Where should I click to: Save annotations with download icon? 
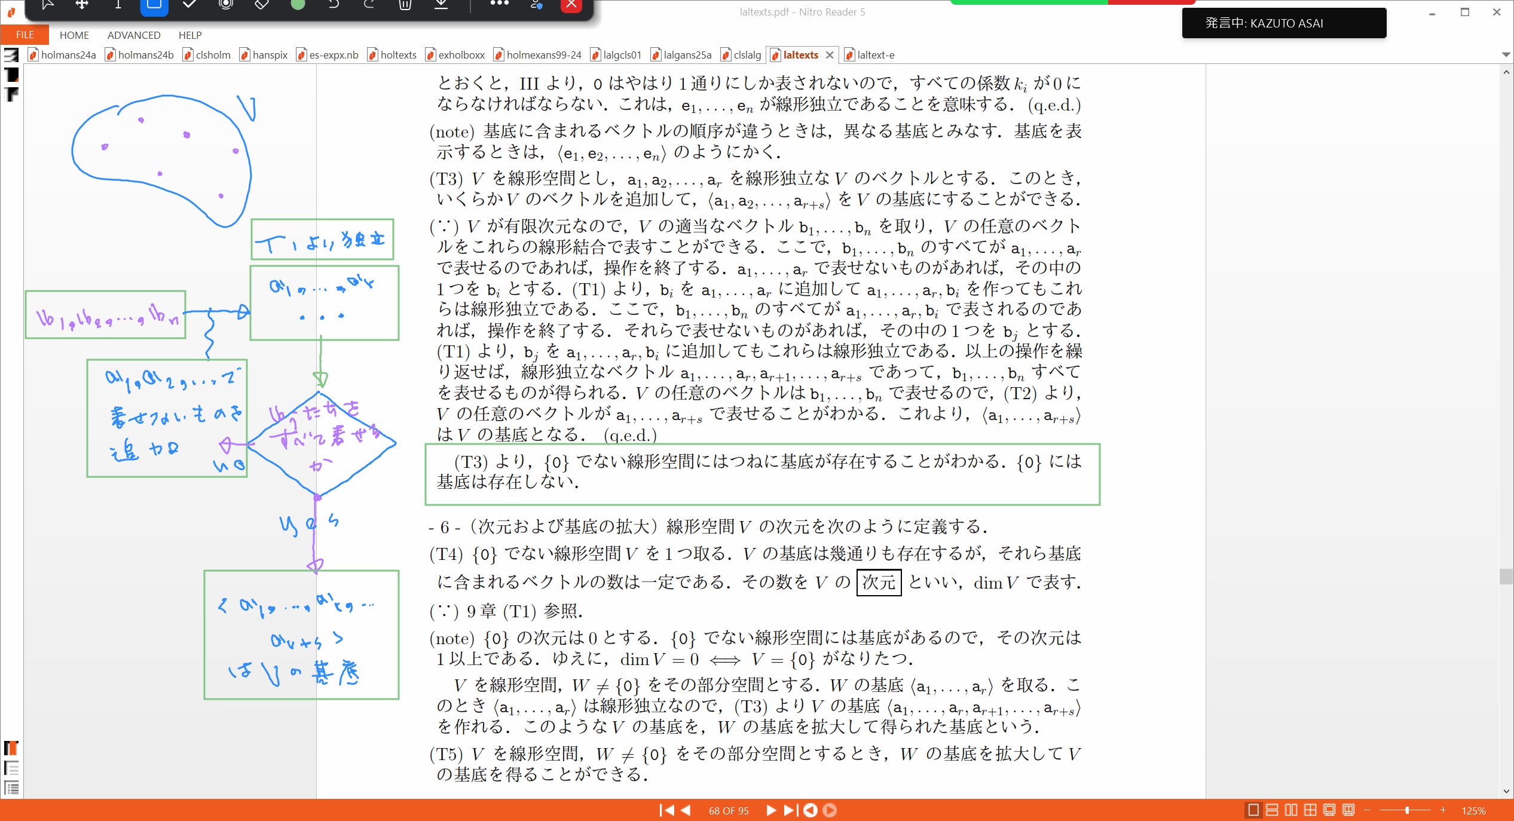point(441,5)
